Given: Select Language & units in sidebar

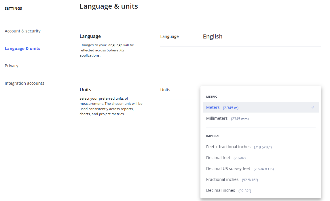Looking at the screenshot, I should 22,49.
